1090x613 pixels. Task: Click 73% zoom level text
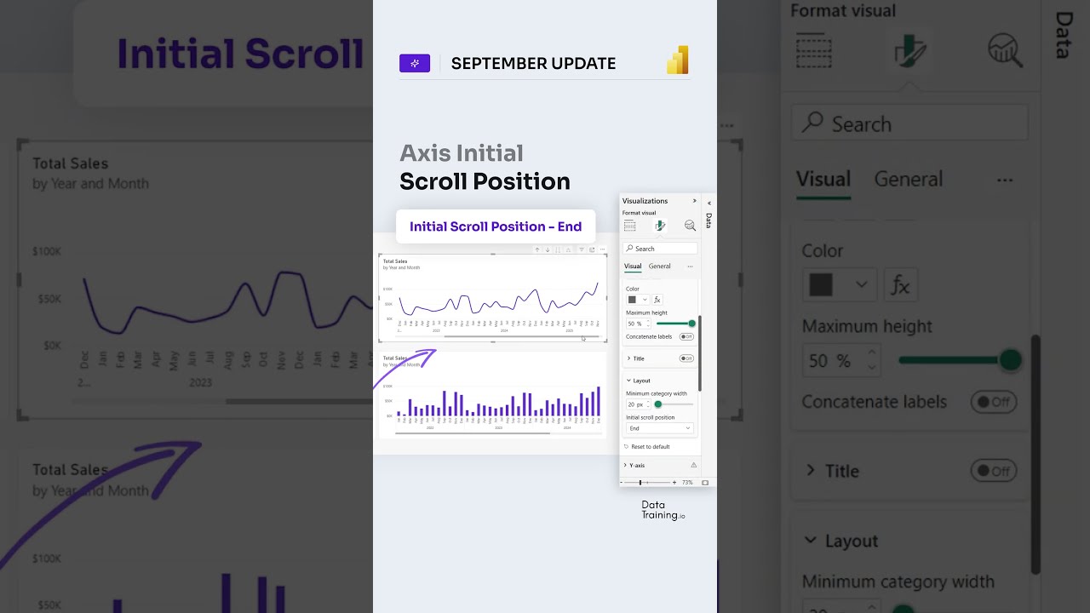click(687, 483)
